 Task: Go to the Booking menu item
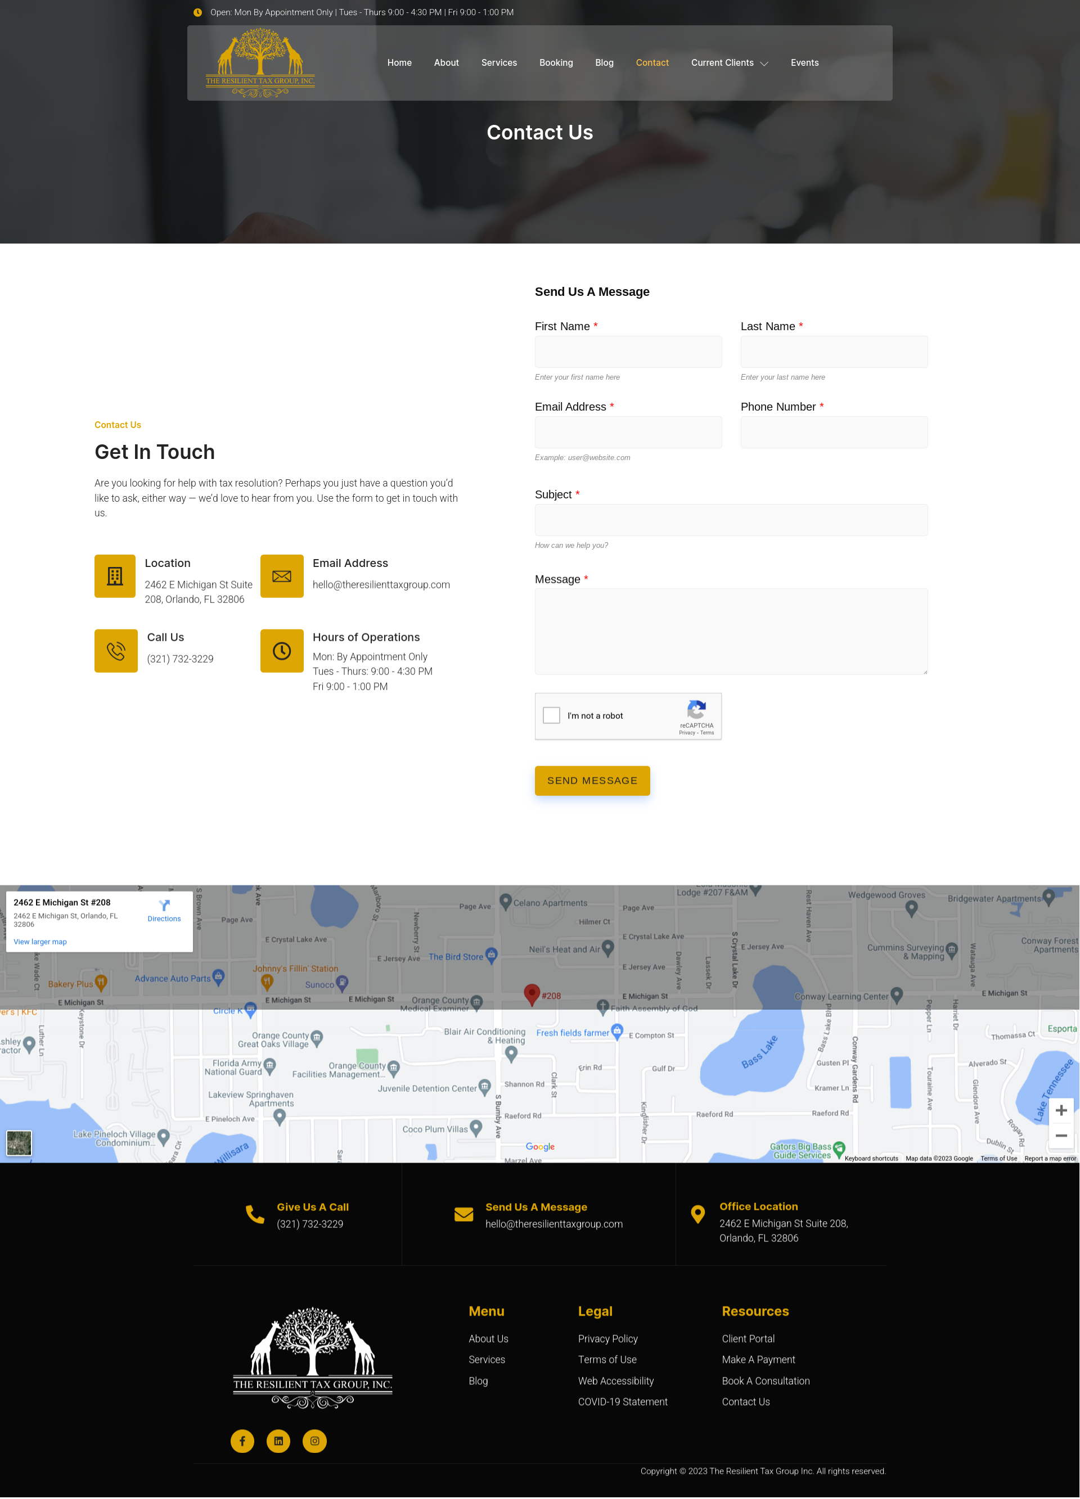coord(555,63)
